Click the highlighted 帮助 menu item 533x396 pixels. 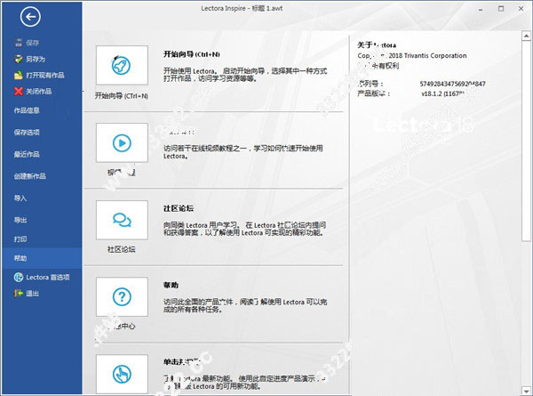20,257
